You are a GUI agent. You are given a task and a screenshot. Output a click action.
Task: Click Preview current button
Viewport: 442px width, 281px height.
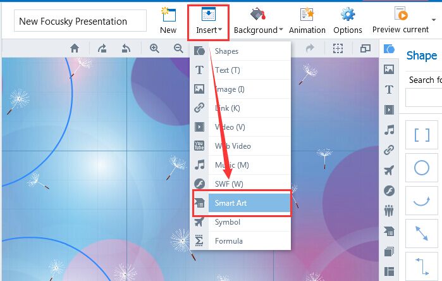point(400,21)
